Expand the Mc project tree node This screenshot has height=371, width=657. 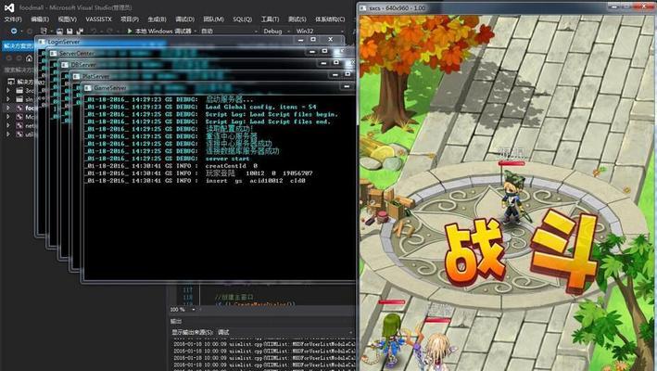[x=7, y=117]
